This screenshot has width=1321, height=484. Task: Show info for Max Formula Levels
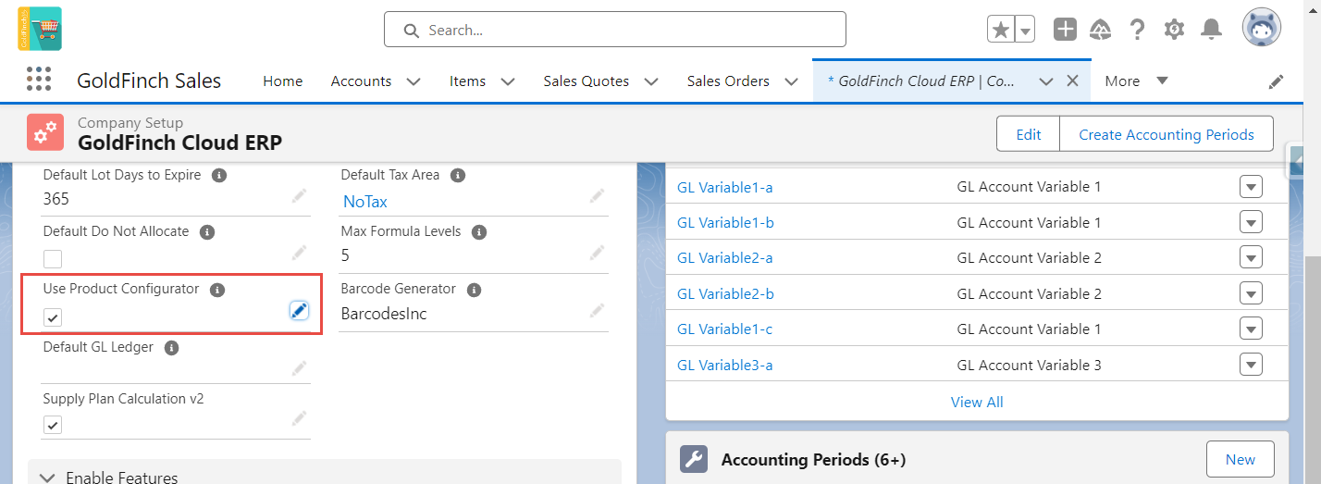coord(478,232)
